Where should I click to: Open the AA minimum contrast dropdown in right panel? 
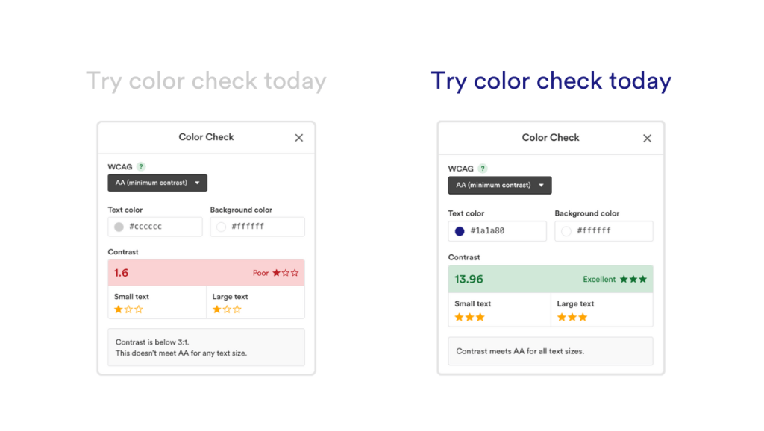tap(499, 185)
